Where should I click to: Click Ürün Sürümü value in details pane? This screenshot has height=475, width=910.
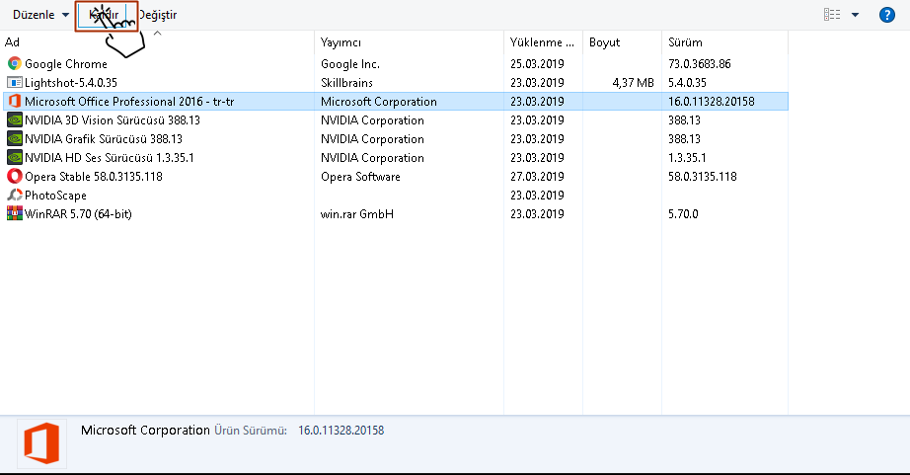point(341,431)
